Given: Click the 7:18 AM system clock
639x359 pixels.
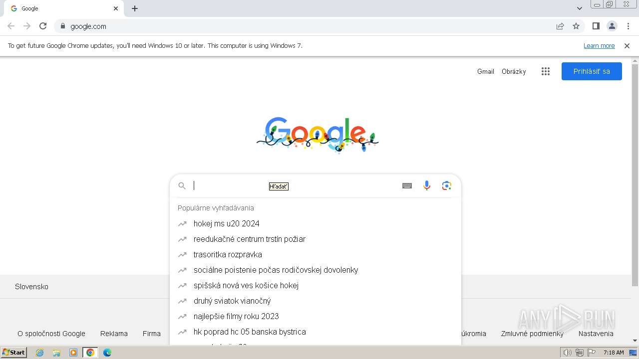Looking at the screenshot, I should click(614, 353).
